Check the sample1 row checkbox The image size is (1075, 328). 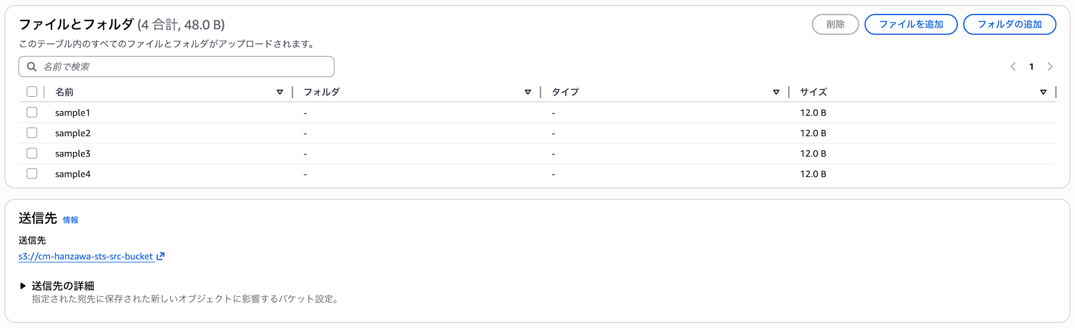tap(32, 112)
